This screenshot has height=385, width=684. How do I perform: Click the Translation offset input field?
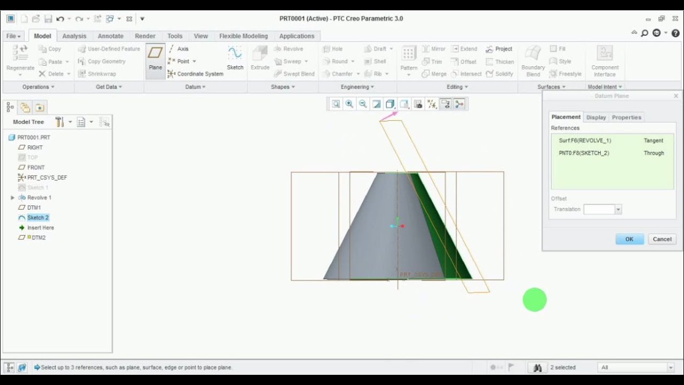coord(600,210)
